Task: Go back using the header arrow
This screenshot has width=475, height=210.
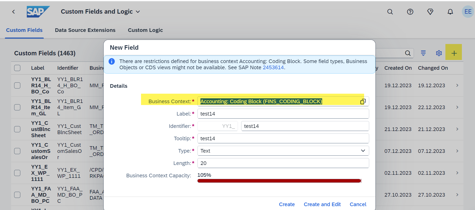Action: pos(13,12)
